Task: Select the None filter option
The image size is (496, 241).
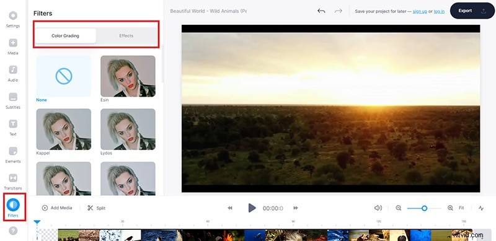Action: [64, 76]
